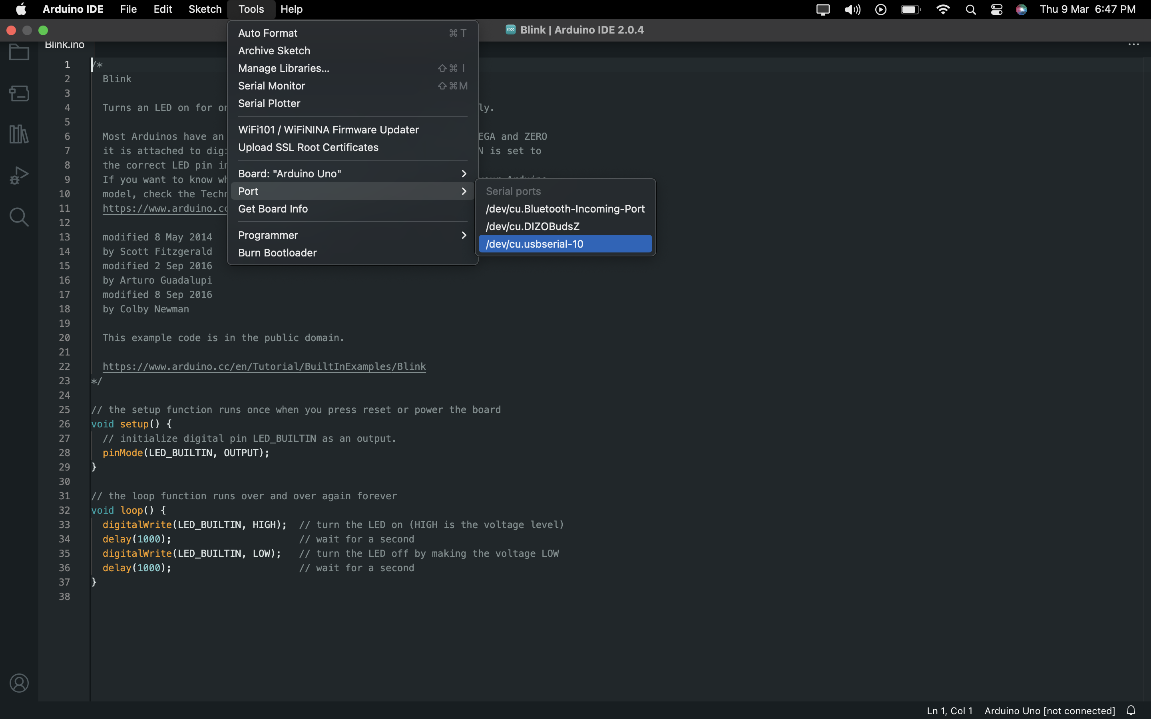Open the Library Manager sidebar icon
Viewport: 1151px width, 719px height.
coord(19,134)
